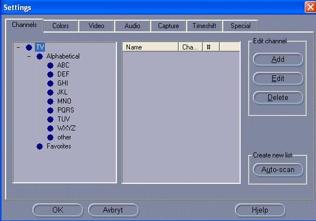Select the PQRS channel group
316x221 pixels.
(66, 110)
